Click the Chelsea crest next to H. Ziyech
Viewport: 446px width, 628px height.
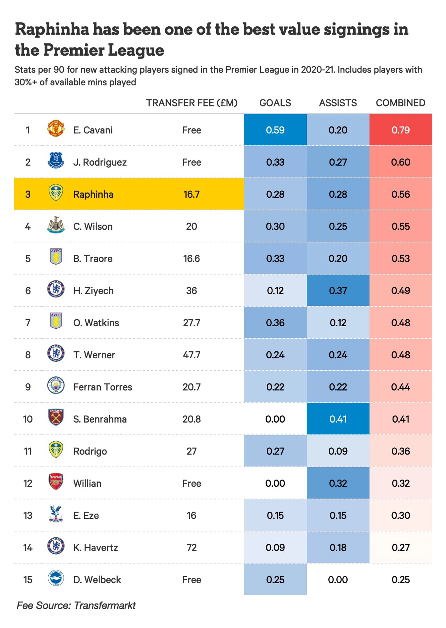click(56, 289)
